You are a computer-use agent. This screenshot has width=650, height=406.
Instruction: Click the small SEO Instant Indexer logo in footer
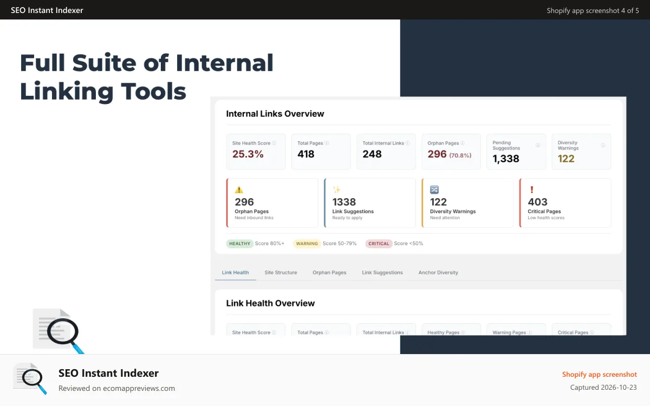tap(30, 378)
